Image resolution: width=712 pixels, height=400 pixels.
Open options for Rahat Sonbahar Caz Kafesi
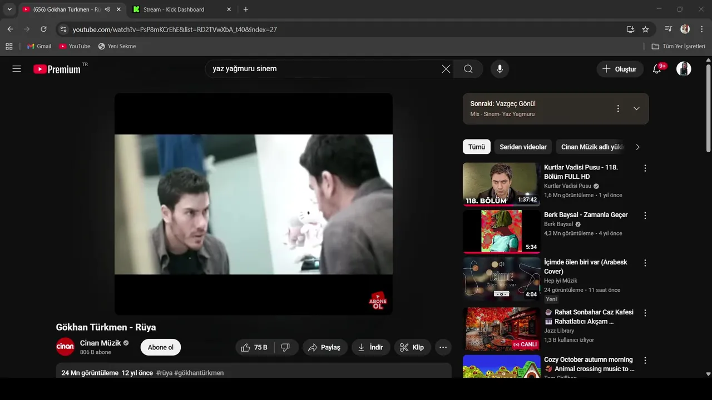(645, 313)
